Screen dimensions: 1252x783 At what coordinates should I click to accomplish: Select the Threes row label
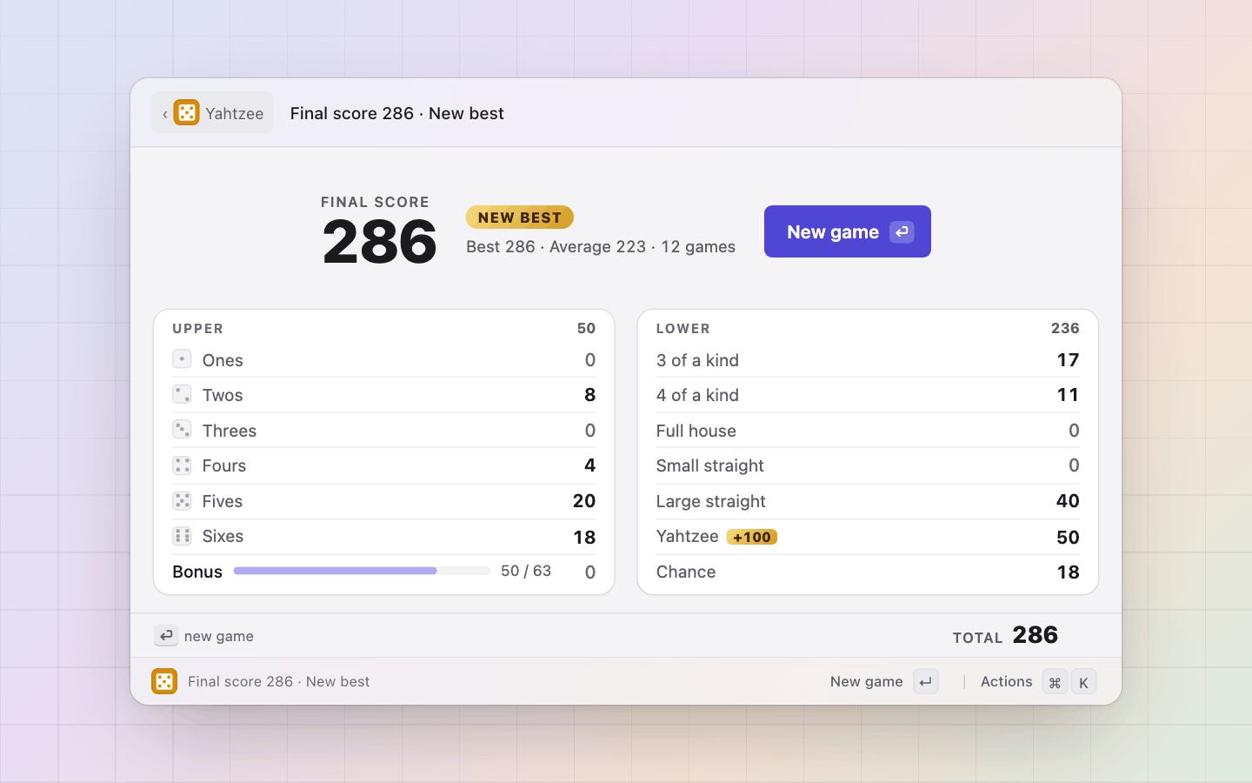coord(230,431)
